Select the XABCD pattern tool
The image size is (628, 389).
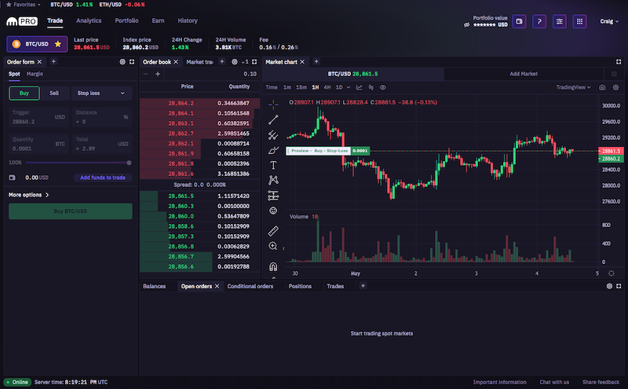(273, 180)
